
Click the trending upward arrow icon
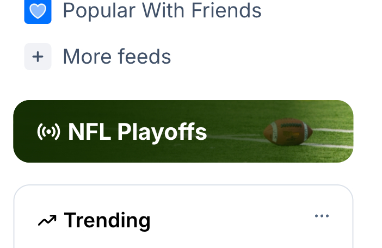(47, 220)
